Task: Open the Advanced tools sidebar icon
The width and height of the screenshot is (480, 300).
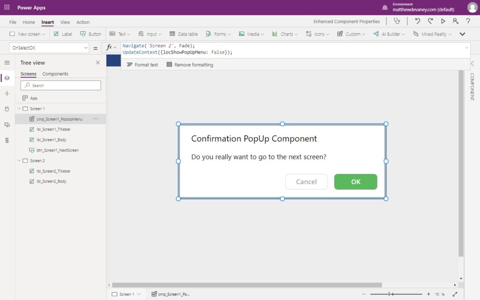Action: pyautogui.click(x=7, y=140)
